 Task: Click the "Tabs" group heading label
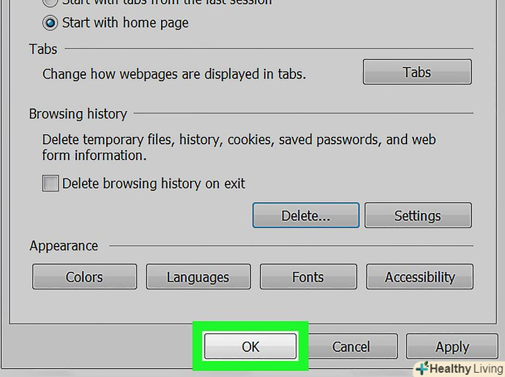[x=43, y=49]
